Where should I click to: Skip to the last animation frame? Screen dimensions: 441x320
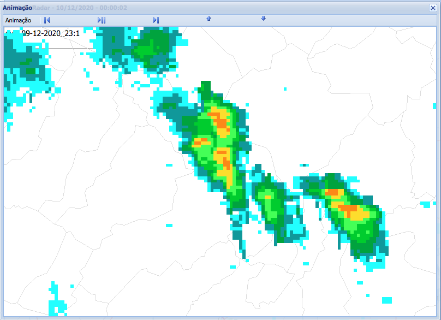pyautogui.click(x=156, y=20)
